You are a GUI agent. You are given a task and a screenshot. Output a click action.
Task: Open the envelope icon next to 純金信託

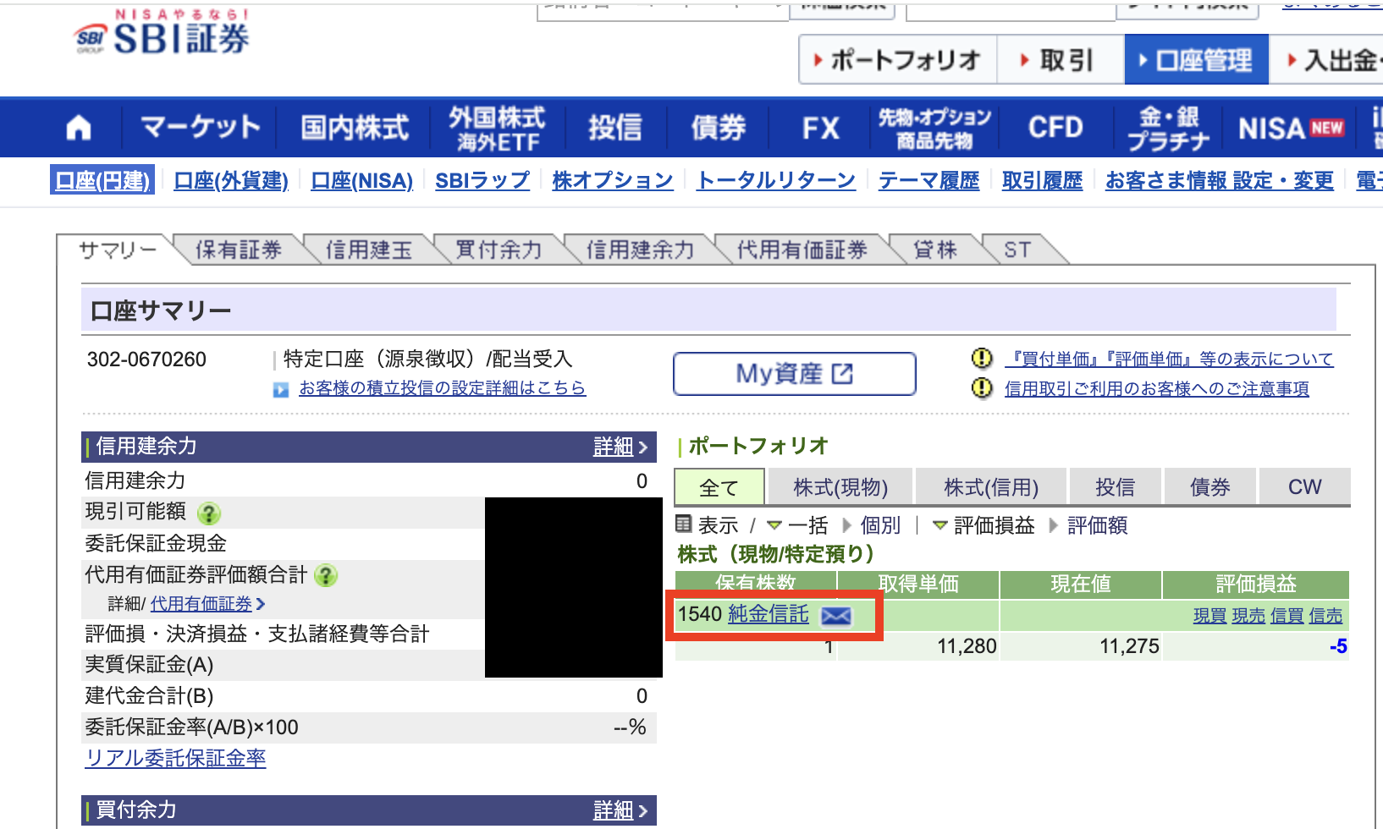tap(836, 616)
